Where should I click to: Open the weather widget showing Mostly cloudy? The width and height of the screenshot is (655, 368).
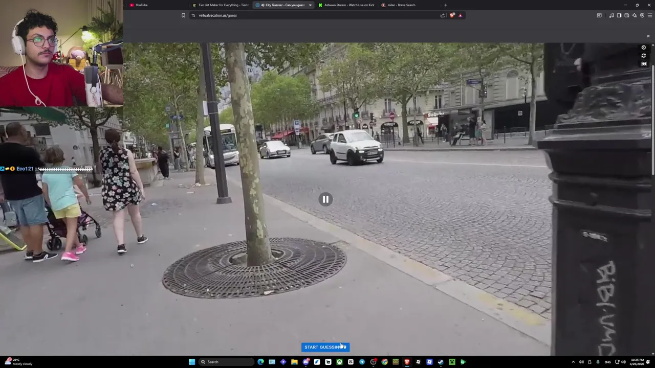click(x=17, y=362)
